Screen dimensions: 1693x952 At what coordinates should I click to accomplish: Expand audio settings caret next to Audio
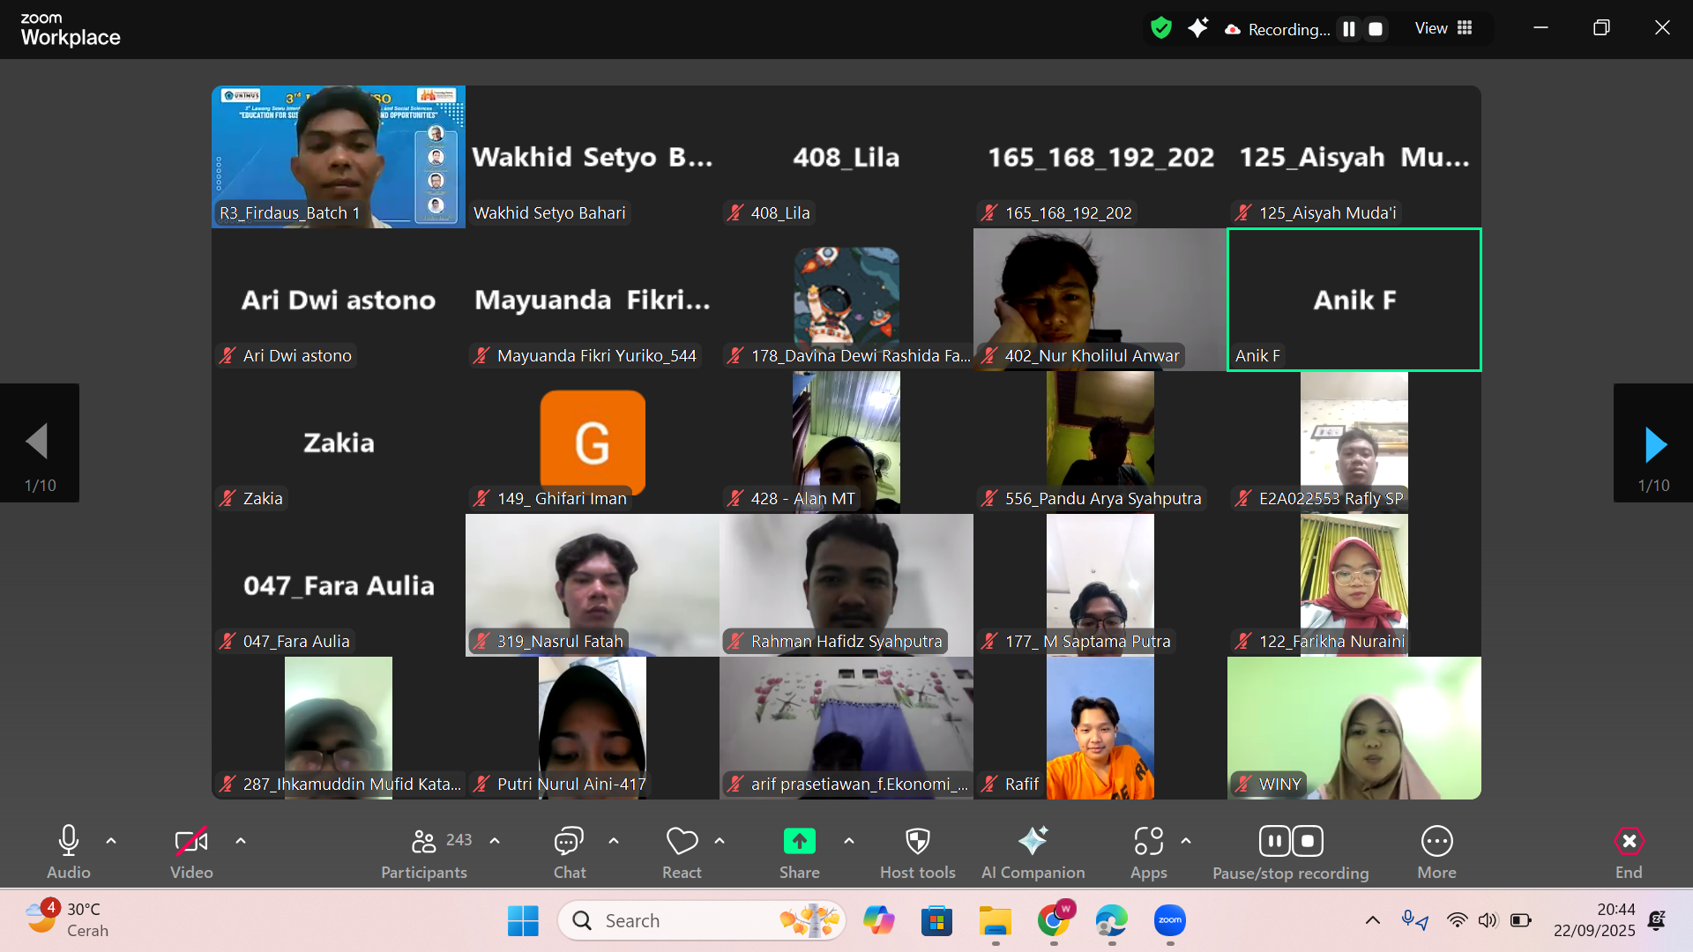point(111,841)
